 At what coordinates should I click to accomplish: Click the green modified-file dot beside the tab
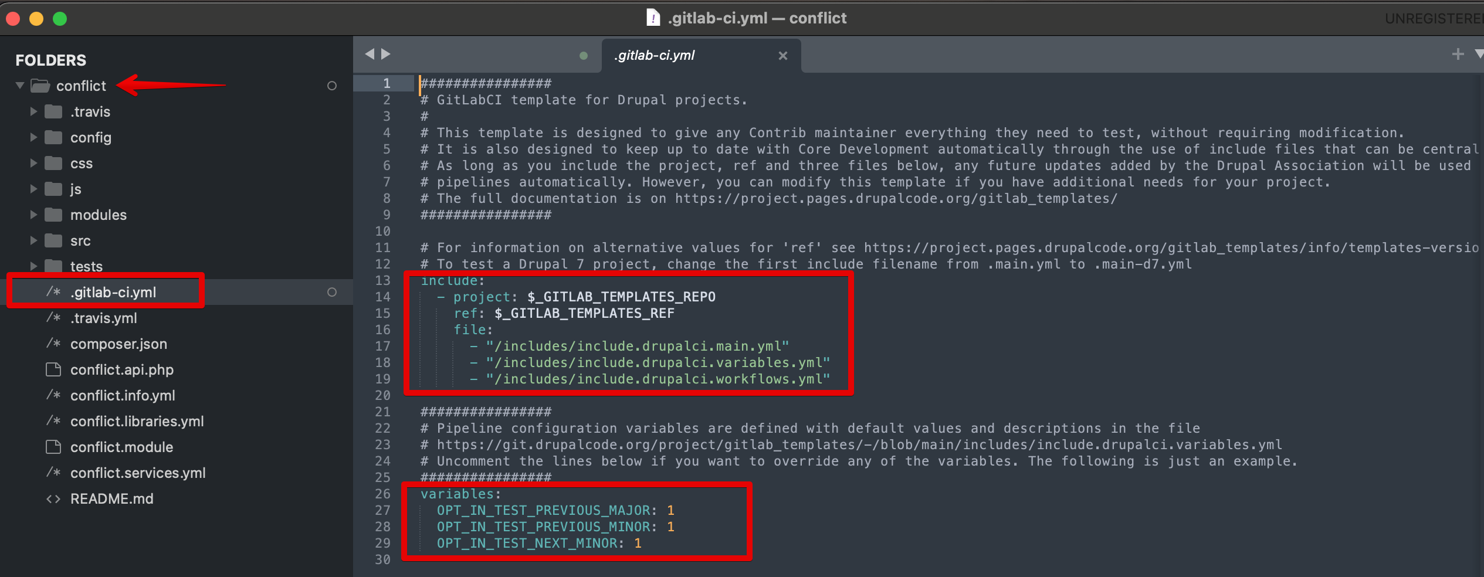(x=584, y=55)
